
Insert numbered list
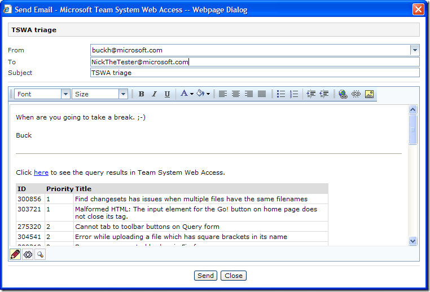(x=294, y=94)
